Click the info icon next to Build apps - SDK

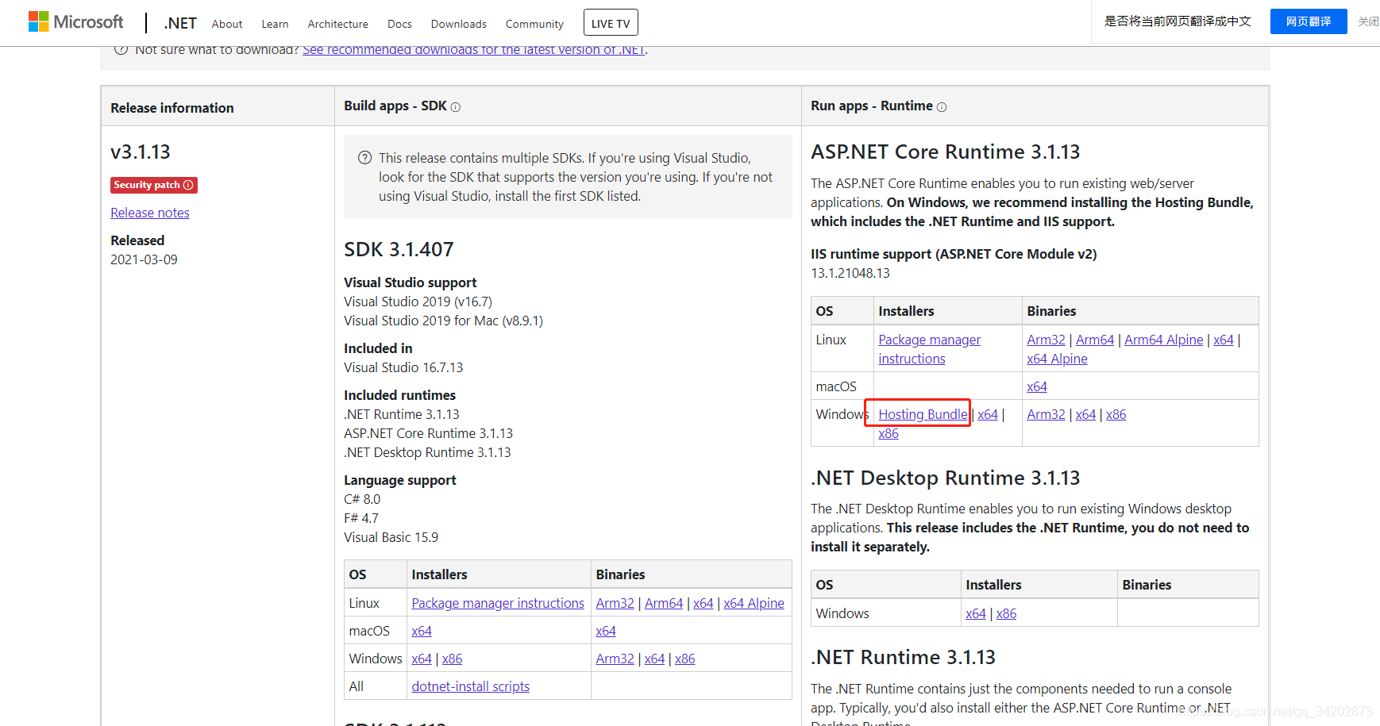click(x=456, y=107)
